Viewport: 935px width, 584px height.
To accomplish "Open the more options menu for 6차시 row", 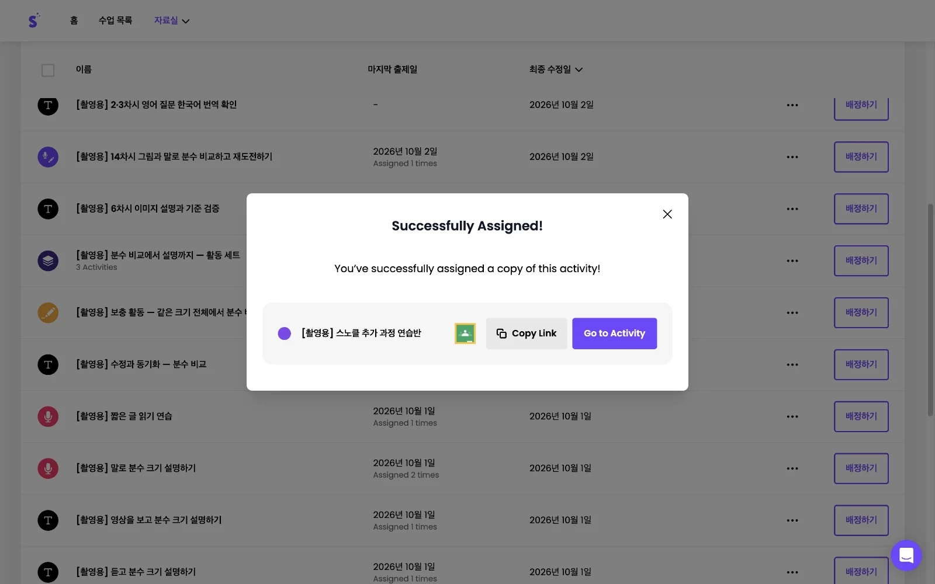I will point(792,209).
